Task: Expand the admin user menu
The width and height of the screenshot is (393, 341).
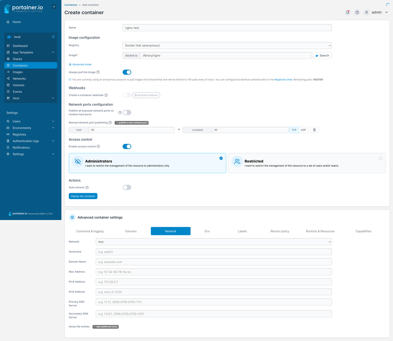Action: click(x=376, y=13)
